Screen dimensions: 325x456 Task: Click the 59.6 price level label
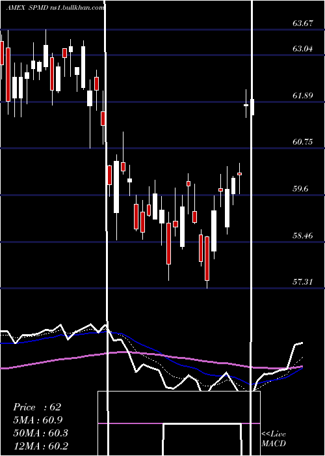point(300,189)
